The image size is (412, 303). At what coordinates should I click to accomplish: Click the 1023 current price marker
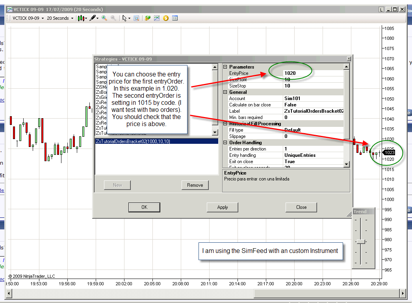(x=389, y=152)
